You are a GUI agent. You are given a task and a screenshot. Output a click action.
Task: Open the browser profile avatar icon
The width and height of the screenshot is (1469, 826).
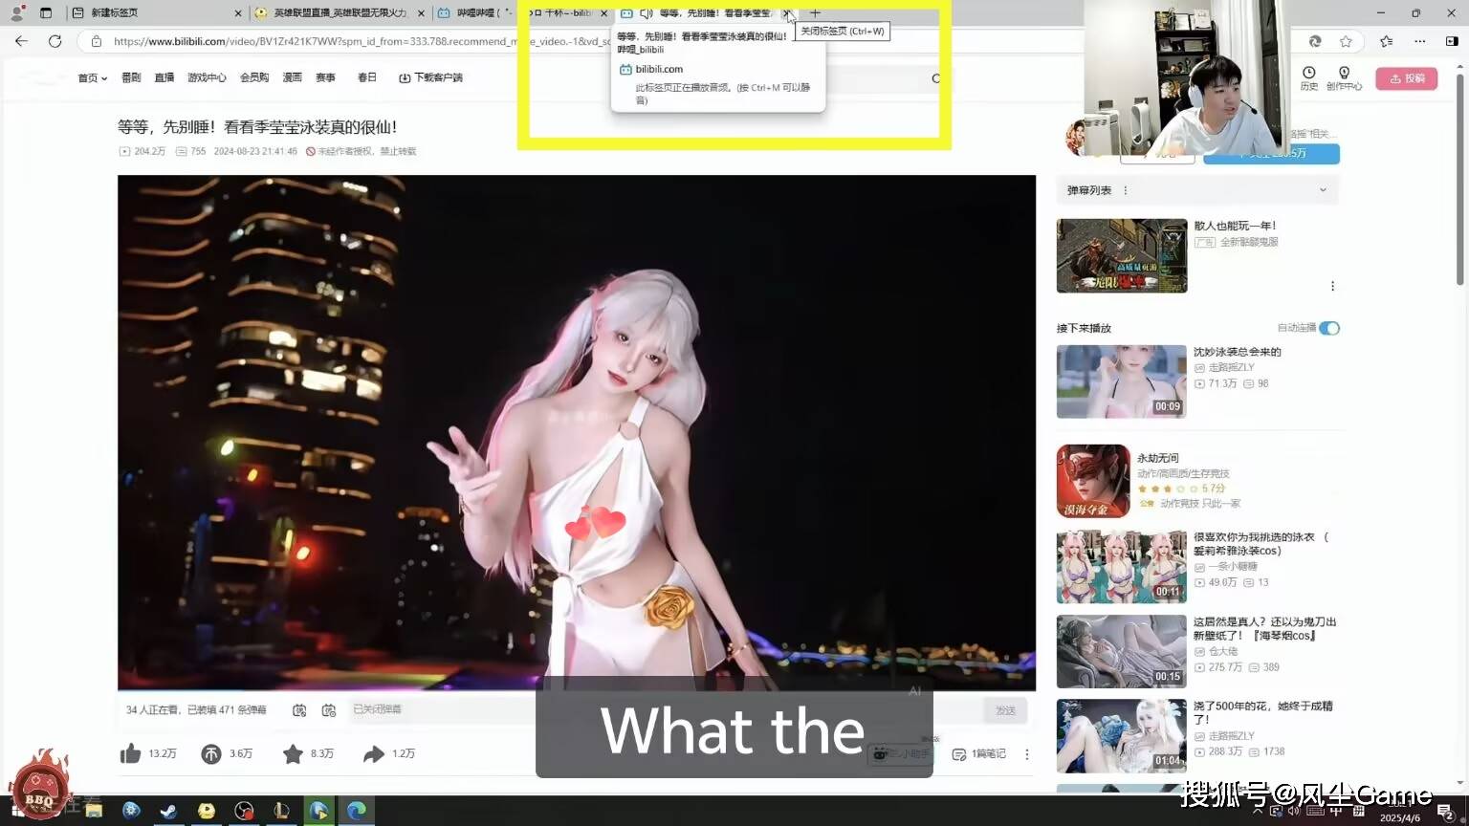click(16, 12)
